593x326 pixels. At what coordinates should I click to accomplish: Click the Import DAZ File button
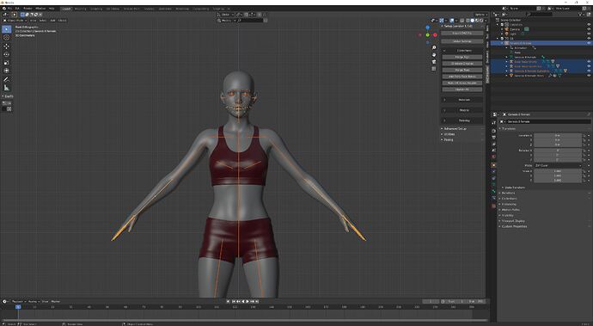462,34
